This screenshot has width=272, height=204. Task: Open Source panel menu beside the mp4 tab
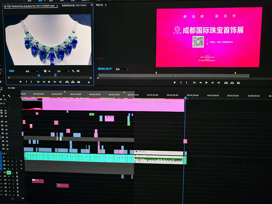pos(57,6)
